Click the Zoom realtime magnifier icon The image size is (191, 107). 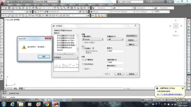click(58, 8)
